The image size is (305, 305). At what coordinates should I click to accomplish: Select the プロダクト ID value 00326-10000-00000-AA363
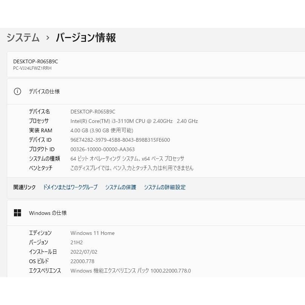pyautogui.click(x=103, y=149)
